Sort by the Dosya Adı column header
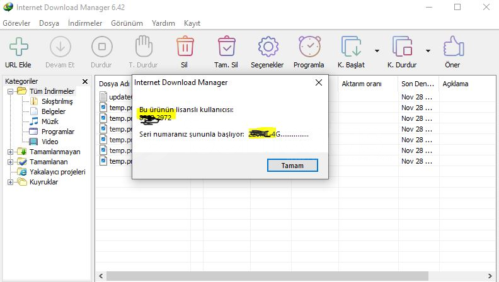Screen dimensions: 499x282 (114, 84)
